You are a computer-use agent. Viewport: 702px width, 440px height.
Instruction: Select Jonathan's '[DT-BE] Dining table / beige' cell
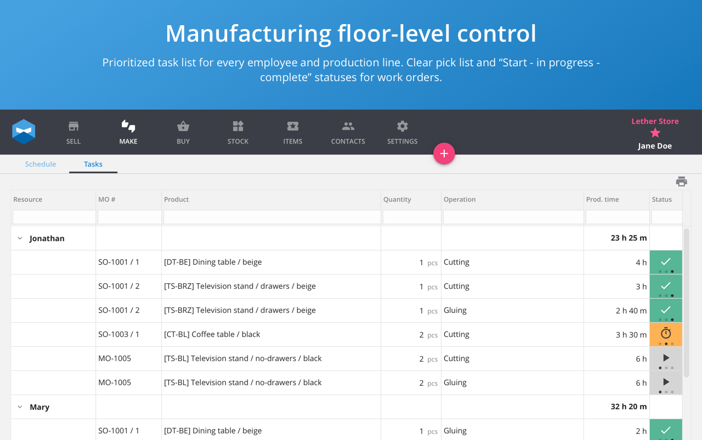point(271,262)
